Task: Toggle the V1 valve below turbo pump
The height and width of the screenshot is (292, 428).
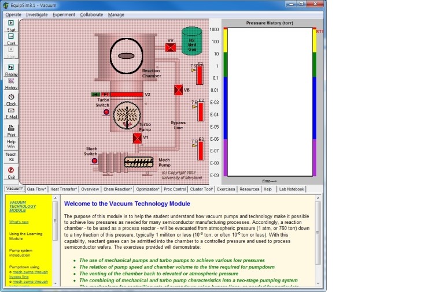Action: pos(137,138)
